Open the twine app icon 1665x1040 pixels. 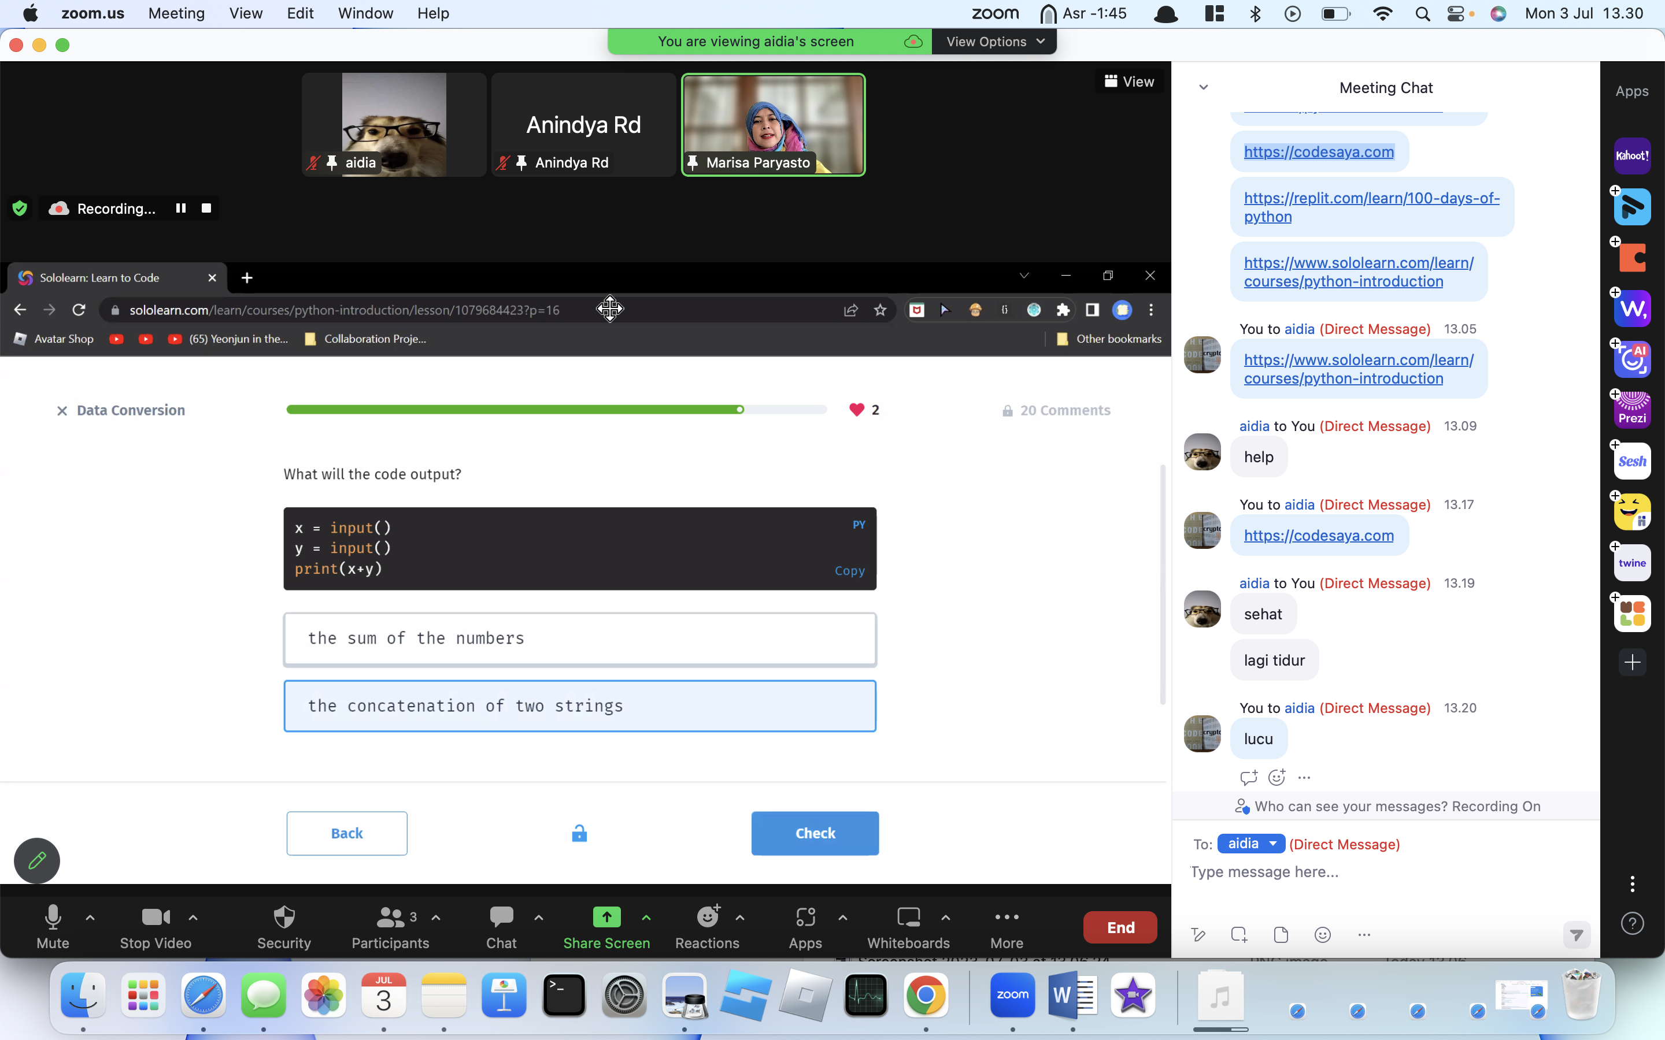tap(1632, 563)
